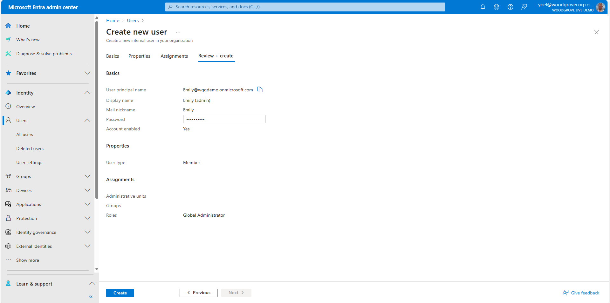Click the search resources box
Screen dimensions: 610x303
[x=305, y=7]
